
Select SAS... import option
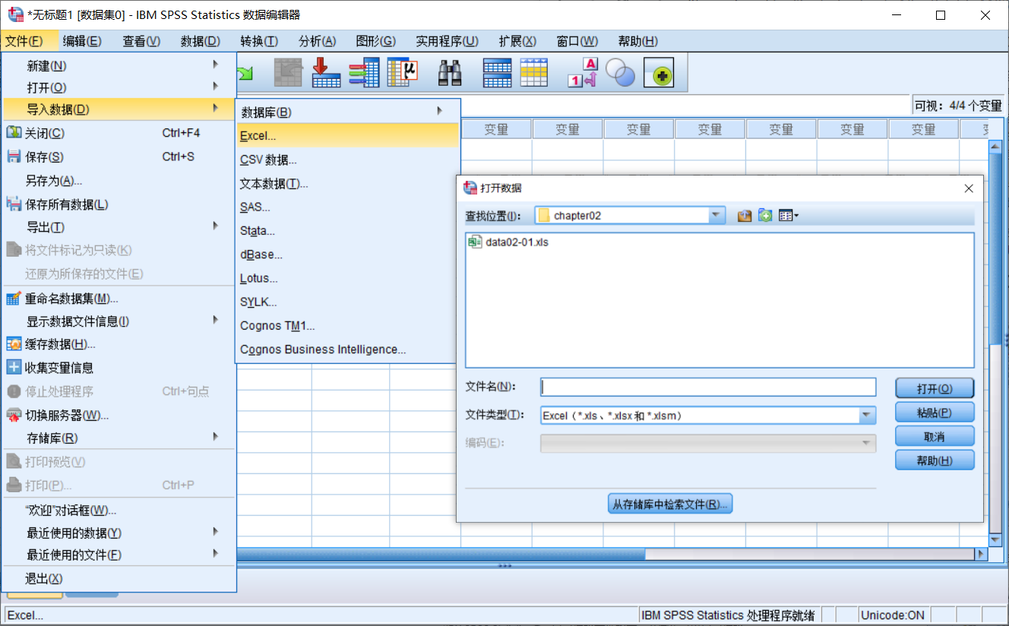(x=348, y=207)
